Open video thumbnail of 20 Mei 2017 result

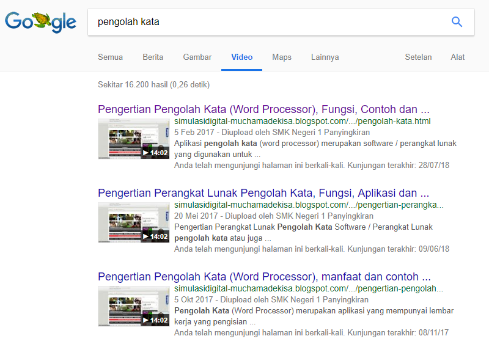pyautogui.click(x=134, y=222)
